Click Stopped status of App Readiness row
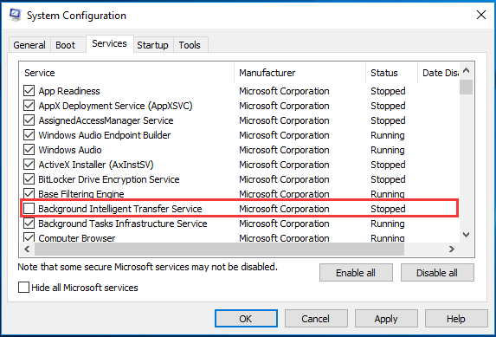Image resolution: width=496 pixels, height=337 pixels. (x=388, y=91)
